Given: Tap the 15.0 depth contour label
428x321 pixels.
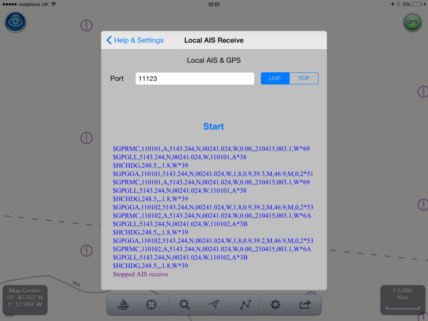Looking at the screenshot, I should click(x=76, y=284).
